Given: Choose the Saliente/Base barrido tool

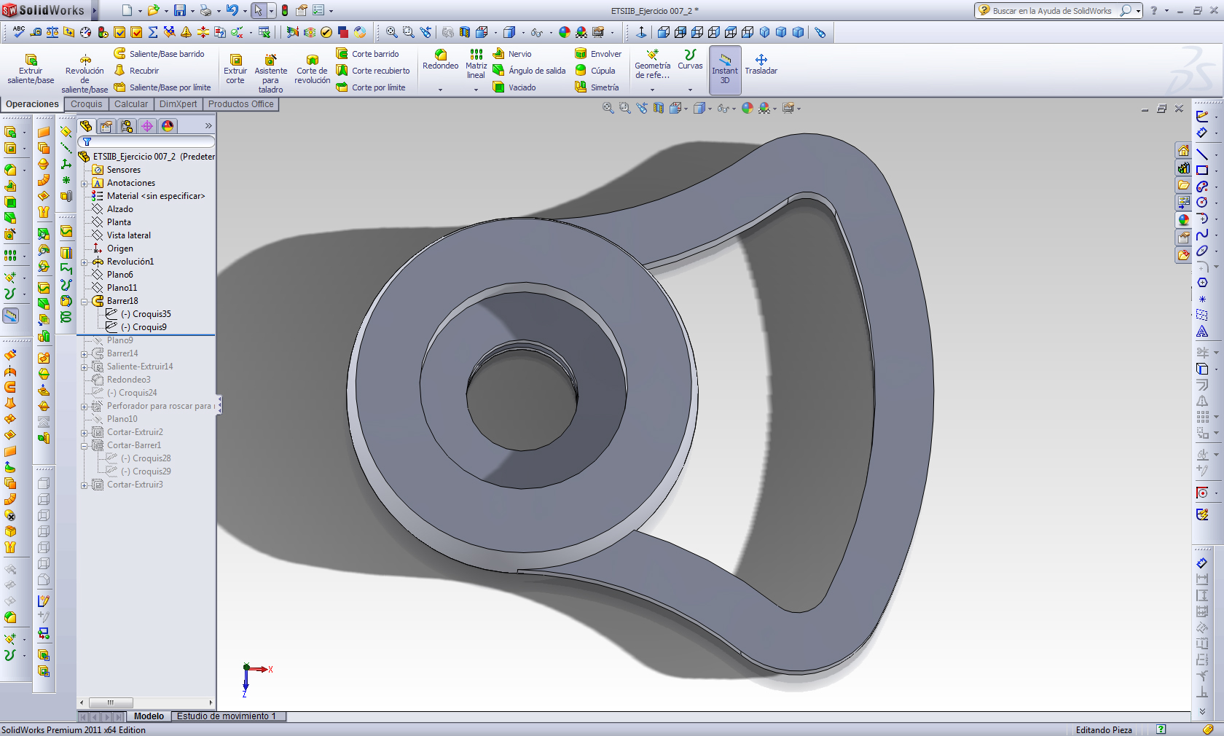Looking at the screenshot, I should point(159,54).
